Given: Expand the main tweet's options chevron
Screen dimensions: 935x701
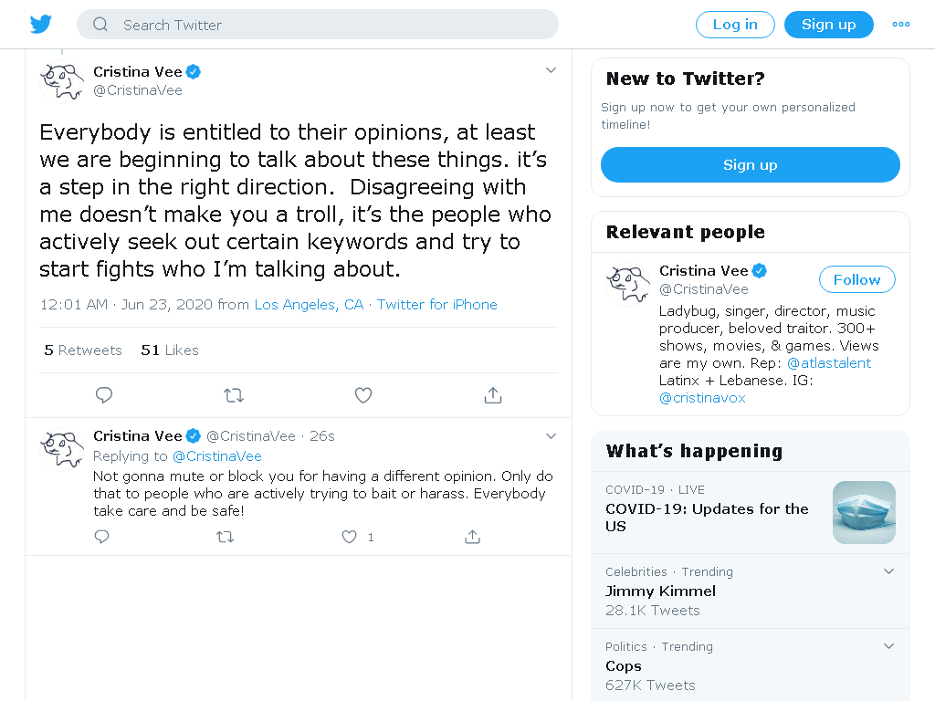Looking at the screenshot, I should coord(551,70).
